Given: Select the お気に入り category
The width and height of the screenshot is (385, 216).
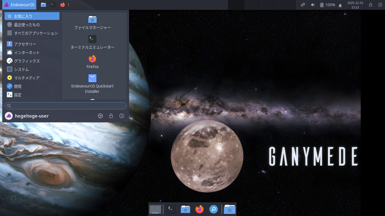Looking at the screenshot, I should (x=24, y=16).
